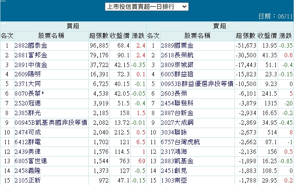Click the -2,136 volume cell for 鴻海

click(247, 152)
